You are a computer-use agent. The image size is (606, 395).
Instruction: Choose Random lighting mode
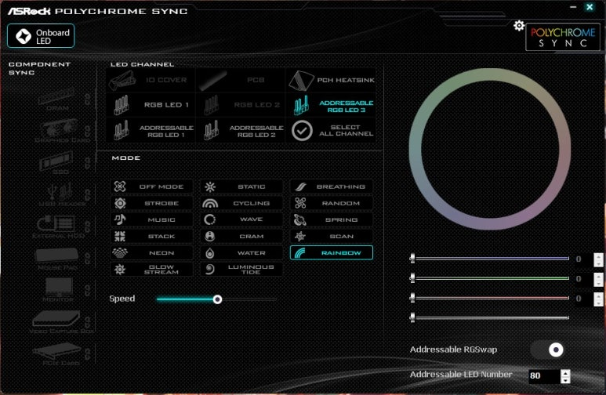coord(331,203)
